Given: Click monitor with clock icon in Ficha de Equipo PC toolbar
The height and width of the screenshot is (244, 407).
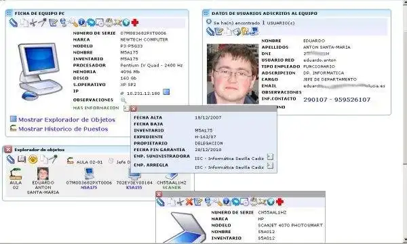Looking at the screenshot, I should tap(100, 23).
